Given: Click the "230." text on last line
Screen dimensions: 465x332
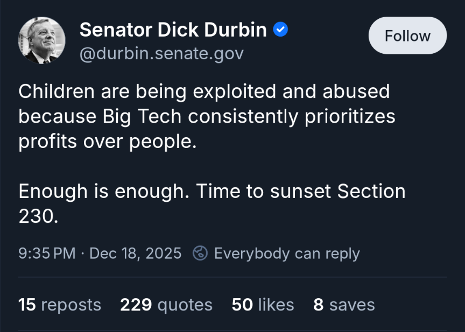Looking at the screenshot, I should (37, 216).
